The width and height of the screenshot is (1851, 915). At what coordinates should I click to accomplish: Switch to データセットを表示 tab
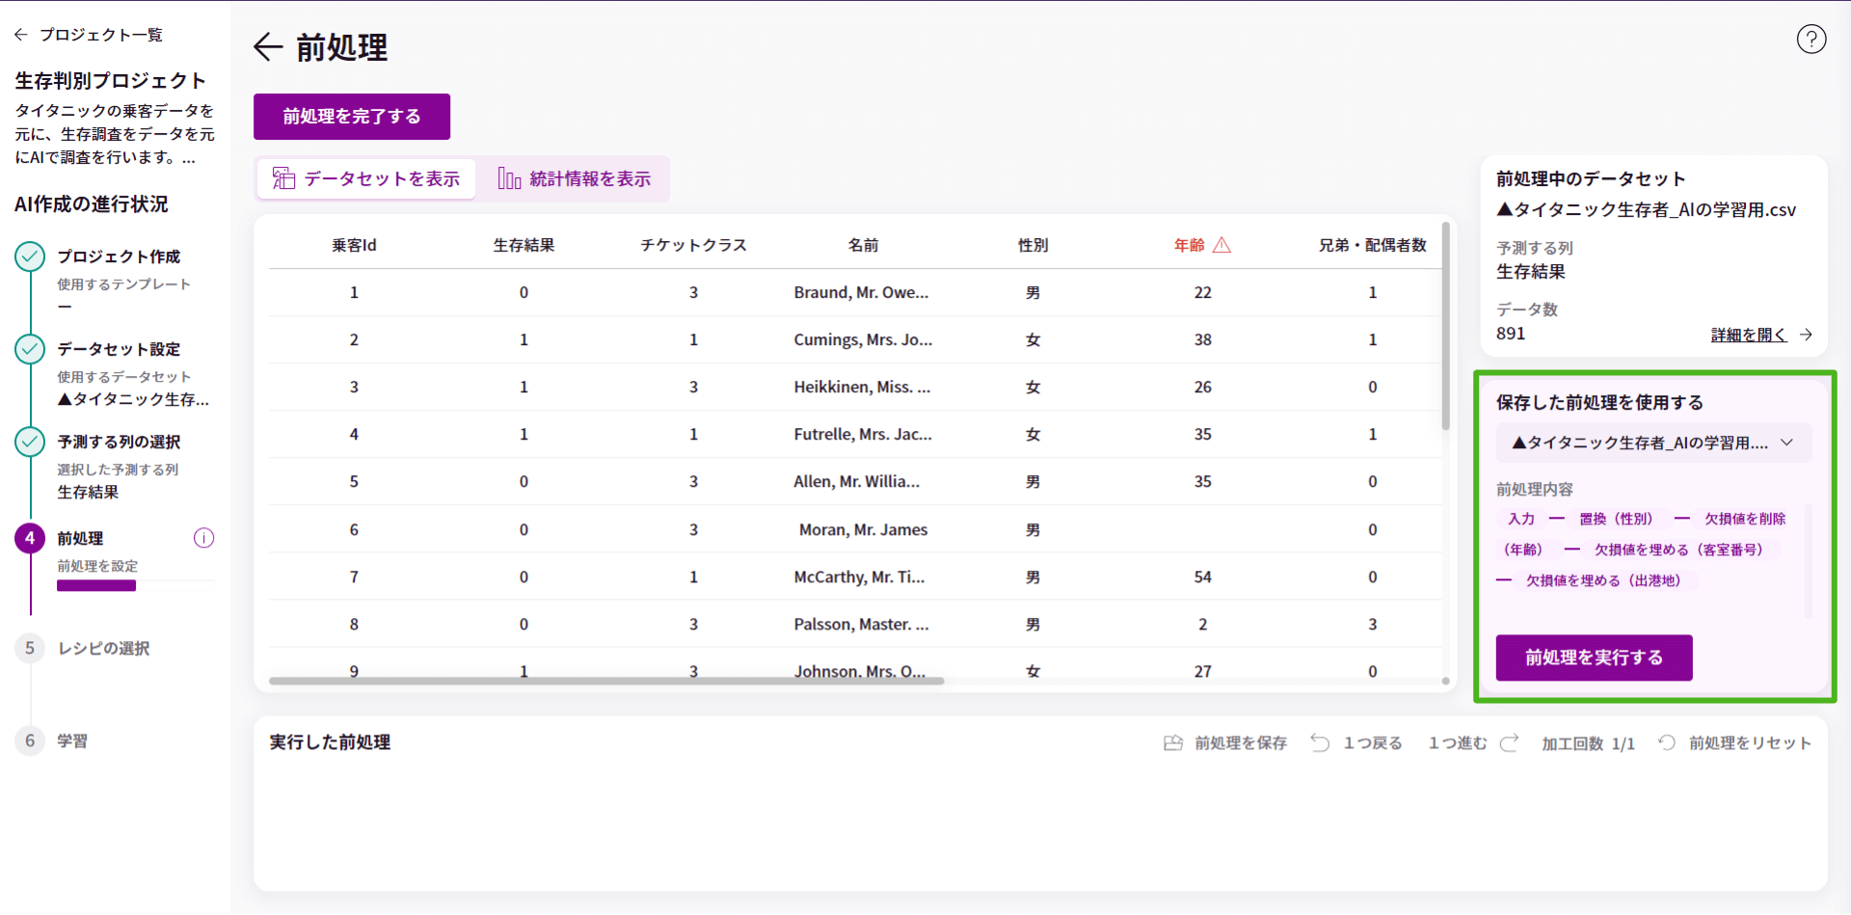coord(366,178)
